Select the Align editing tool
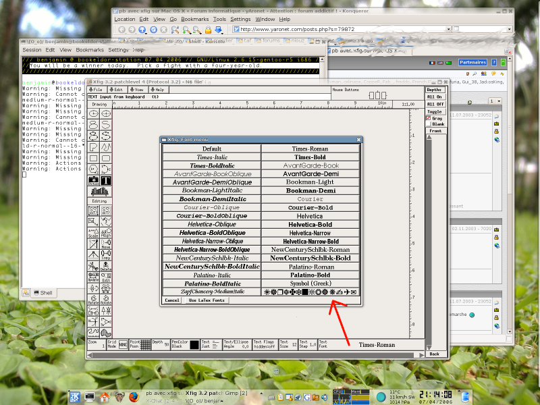540x405 pixels. pyautogui.click(x=106, y=233)
